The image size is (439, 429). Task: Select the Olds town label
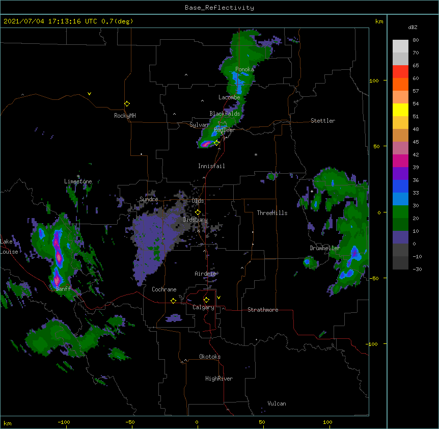click(198, 201)
